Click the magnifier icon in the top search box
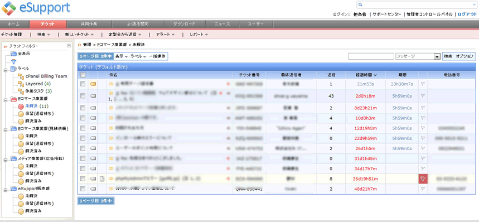Screen dimensions: 479x222 point(360,4)
